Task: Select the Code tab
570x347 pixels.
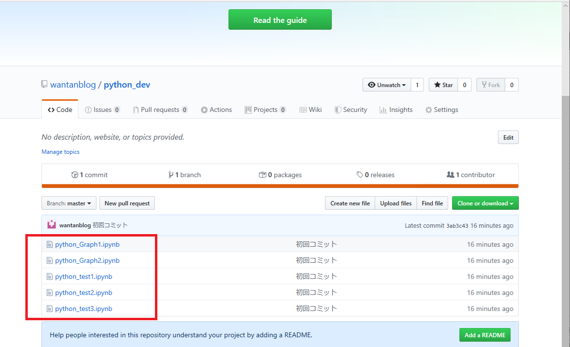Action: point(60,110)
